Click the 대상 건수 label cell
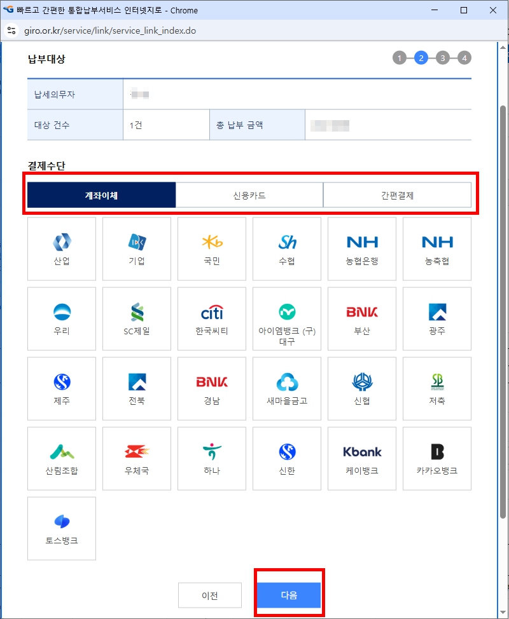The image size is (509, 619). pos(75,125)
